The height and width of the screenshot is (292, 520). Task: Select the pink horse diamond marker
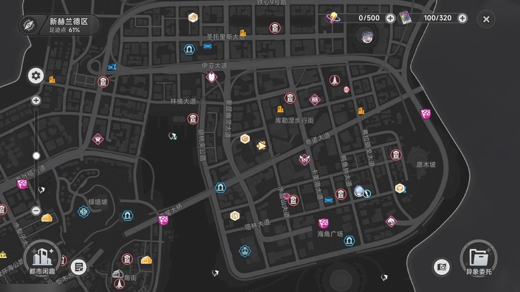point(391,221)
